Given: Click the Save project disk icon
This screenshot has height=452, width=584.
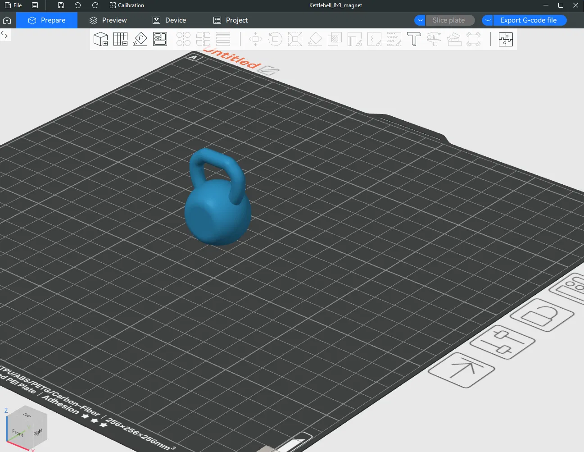Looking at the screenshot, I should (x=61, y=5).
